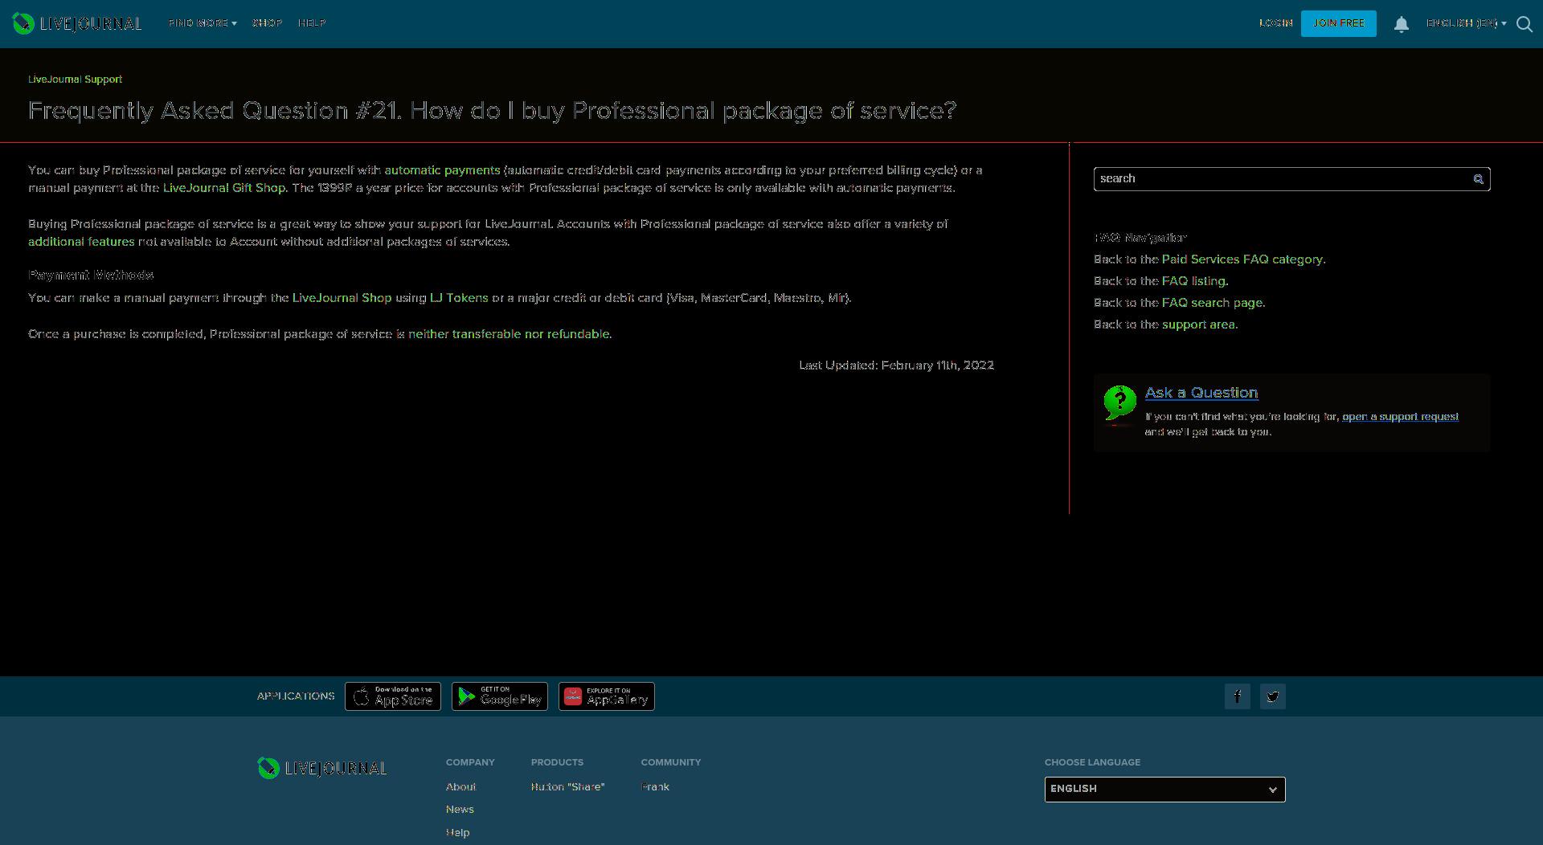
Task: Open the LiveJournal Gift Shop link
Action: click(x=223, y=188)
